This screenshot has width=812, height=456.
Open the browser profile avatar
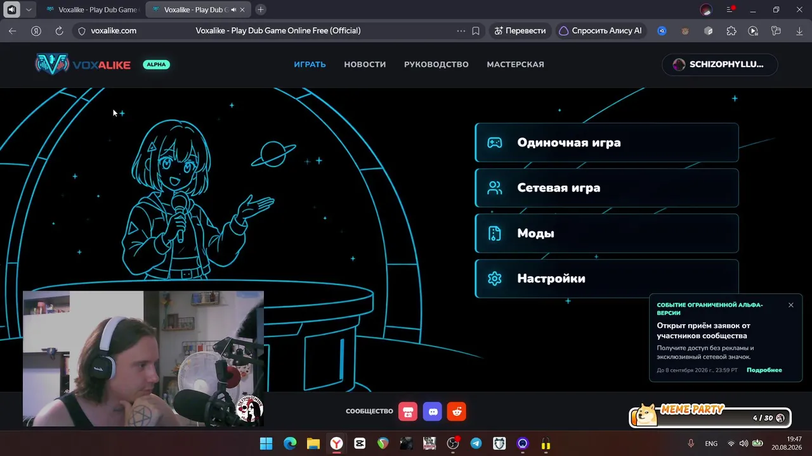[x=706, y=9]
